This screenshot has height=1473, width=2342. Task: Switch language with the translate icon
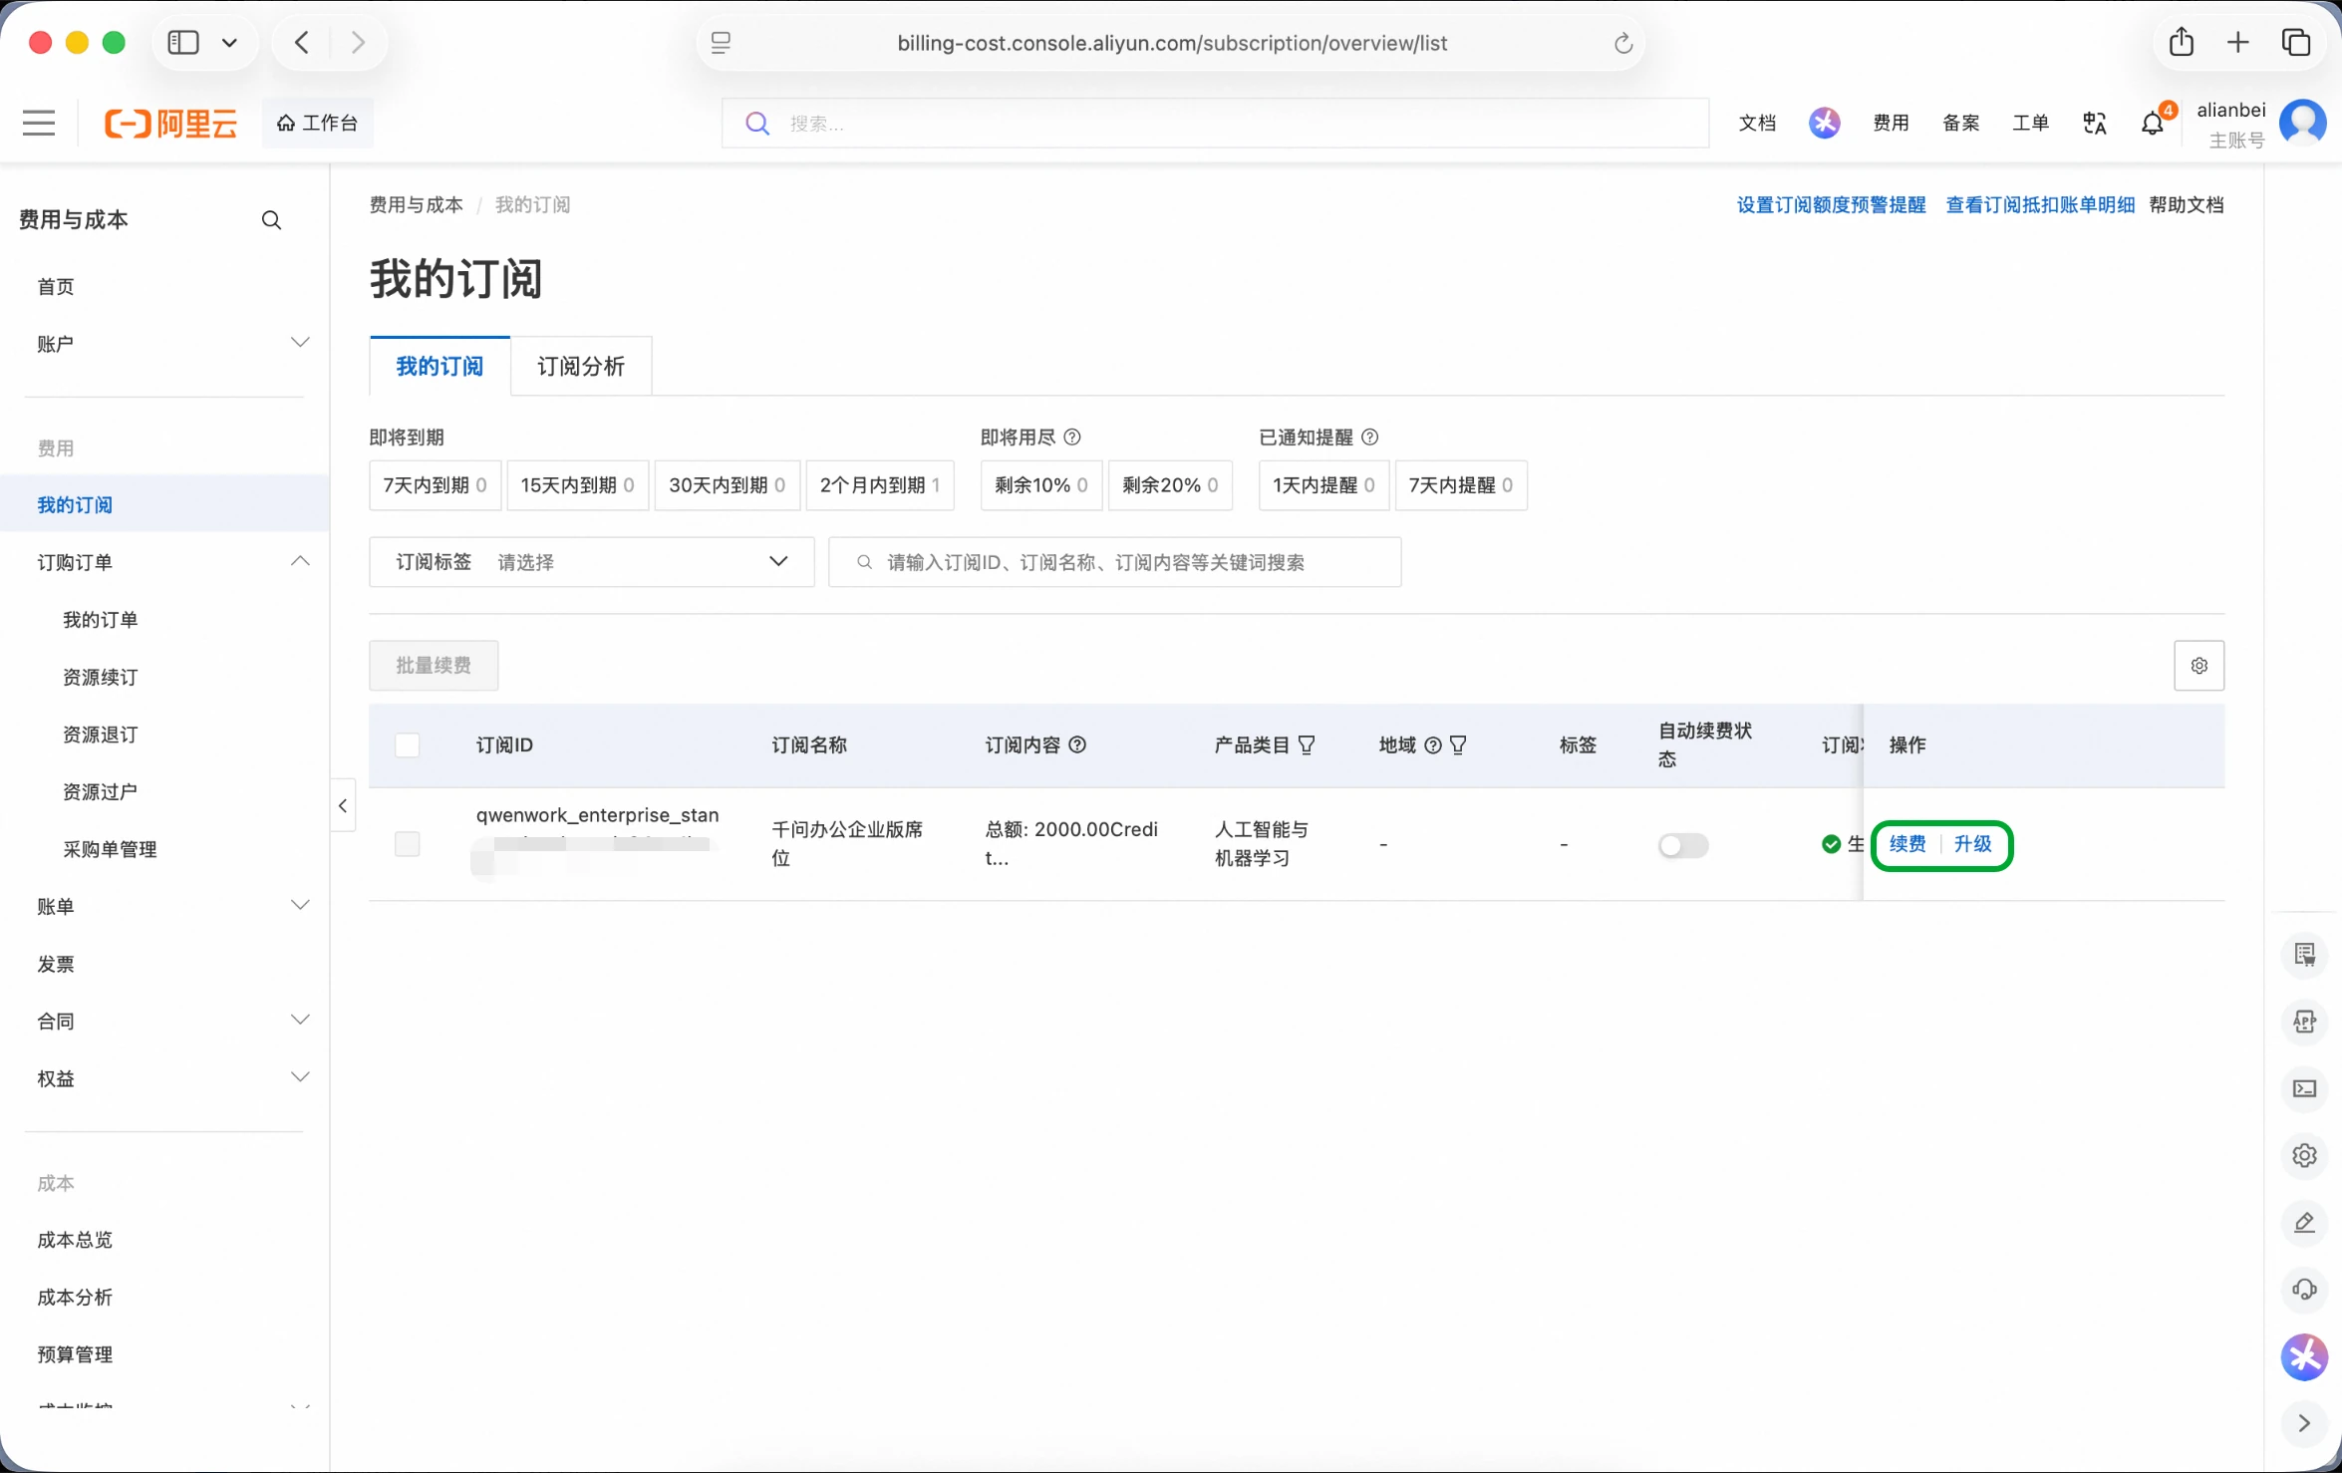click(2094, 123)
